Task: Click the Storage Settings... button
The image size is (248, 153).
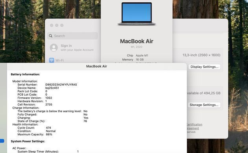Action: (204, 105)
